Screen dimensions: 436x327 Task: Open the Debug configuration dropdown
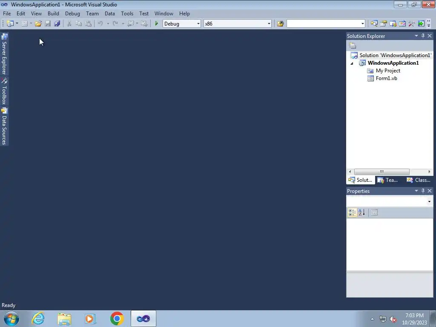198,24
